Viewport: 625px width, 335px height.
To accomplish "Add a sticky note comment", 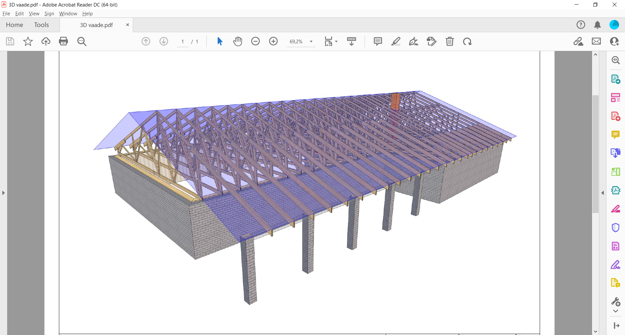I will 378,41.
